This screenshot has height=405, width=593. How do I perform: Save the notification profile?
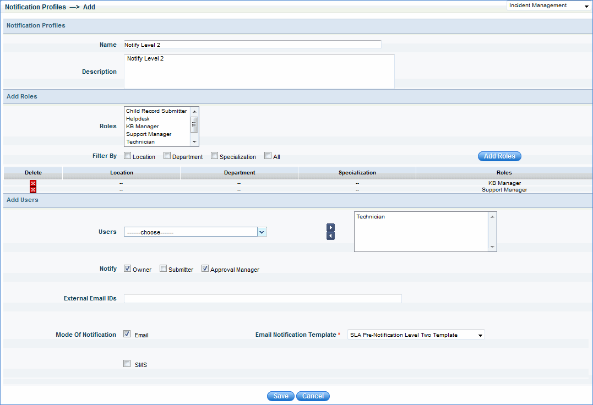click(x=280, y=396)
